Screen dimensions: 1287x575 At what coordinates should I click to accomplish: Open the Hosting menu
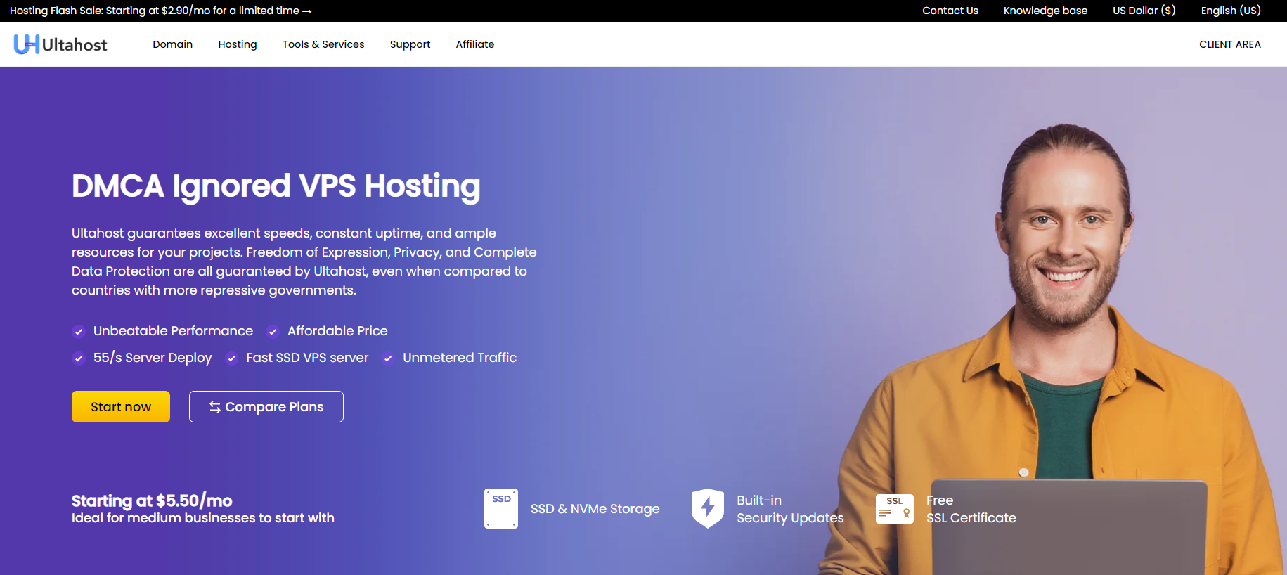(238, 44)
